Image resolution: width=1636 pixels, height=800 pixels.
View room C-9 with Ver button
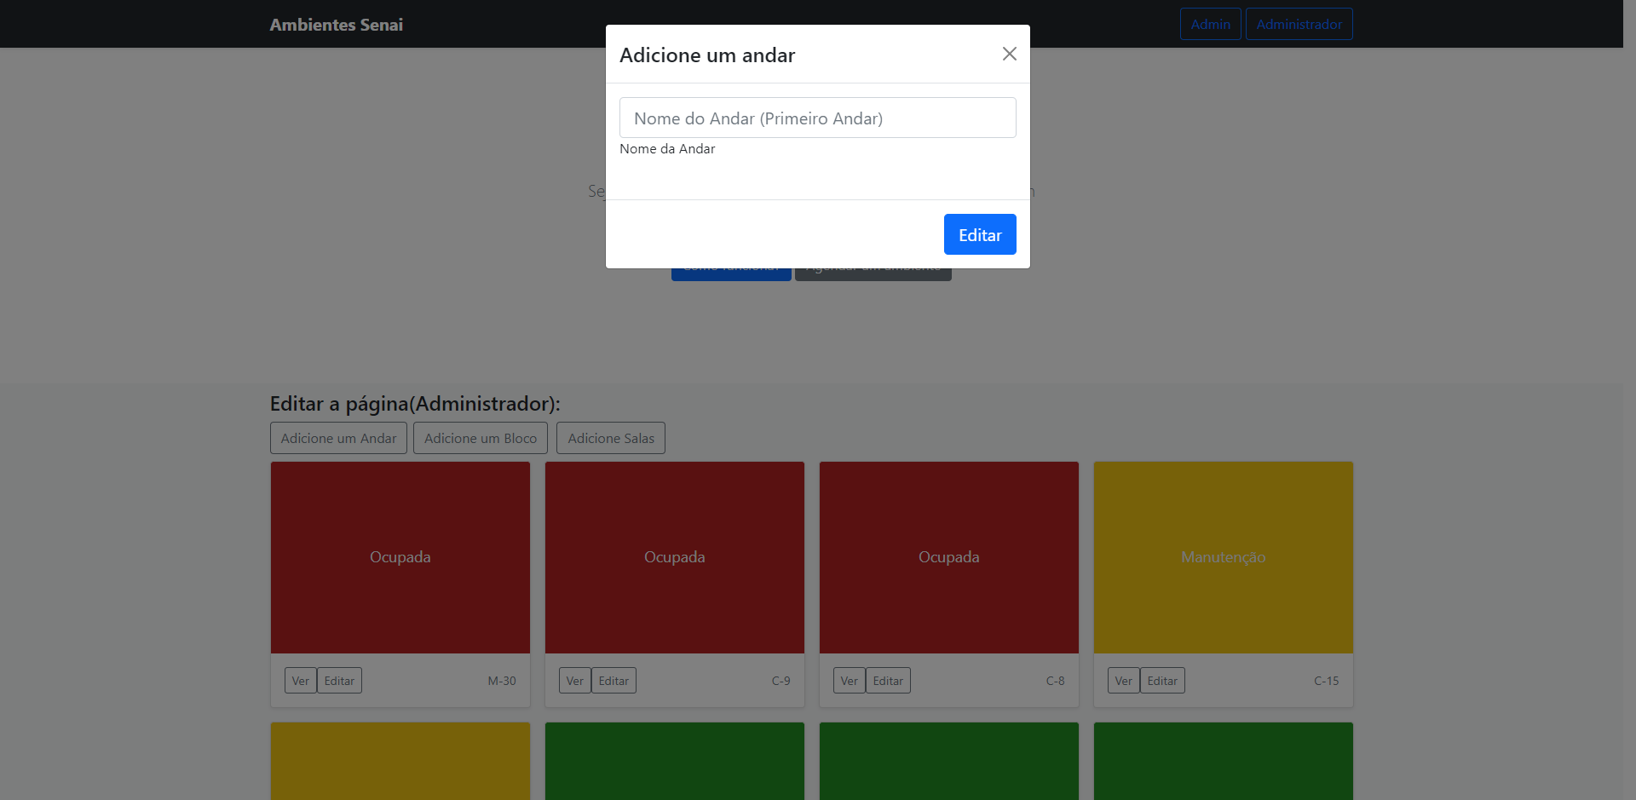574,681
